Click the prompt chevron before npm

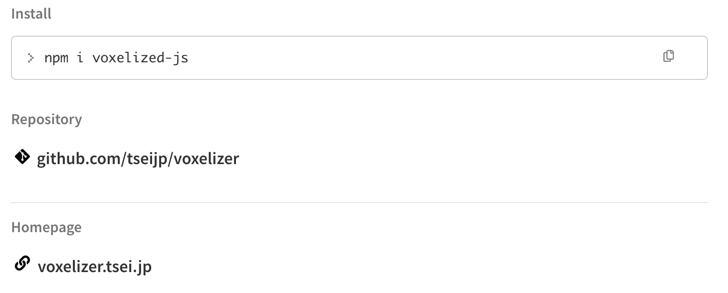[x=31, y=58]
